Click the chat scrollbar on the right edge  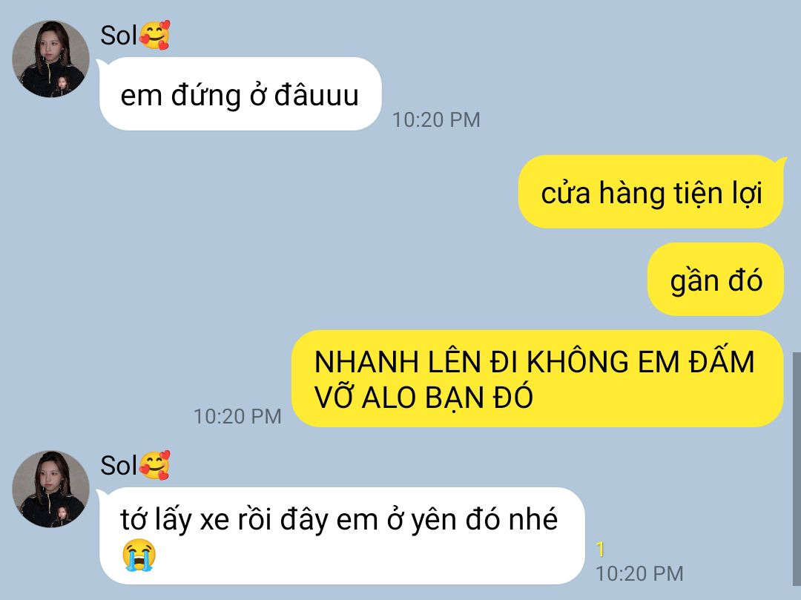pyautogui.click(x=797, y=468)
